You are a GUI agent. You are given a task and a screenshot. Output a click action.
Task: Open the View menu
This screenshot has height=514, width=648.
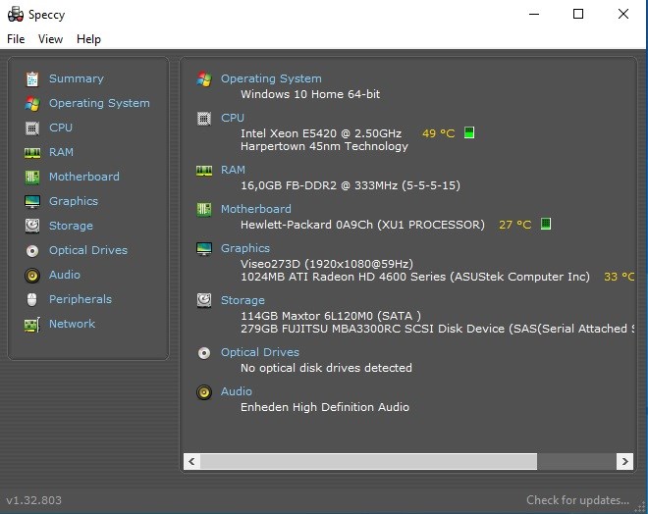[50, 39]
